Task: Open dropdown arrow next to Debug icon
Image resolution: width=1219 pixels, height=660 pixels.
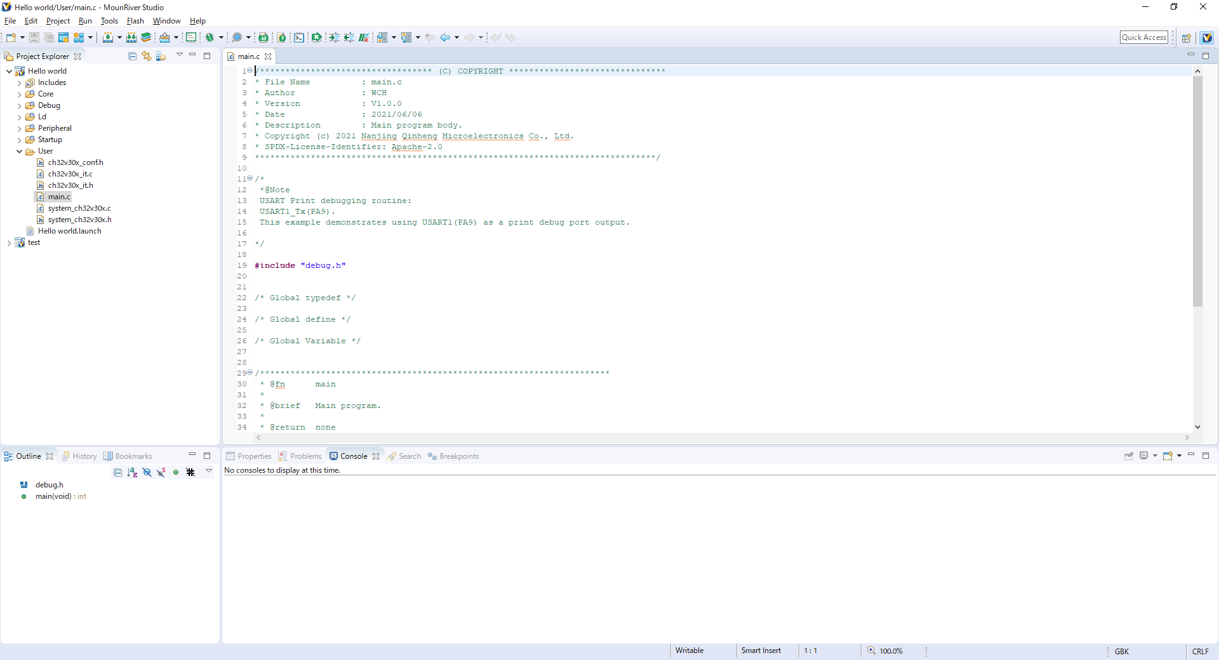Action: [221, 37]
